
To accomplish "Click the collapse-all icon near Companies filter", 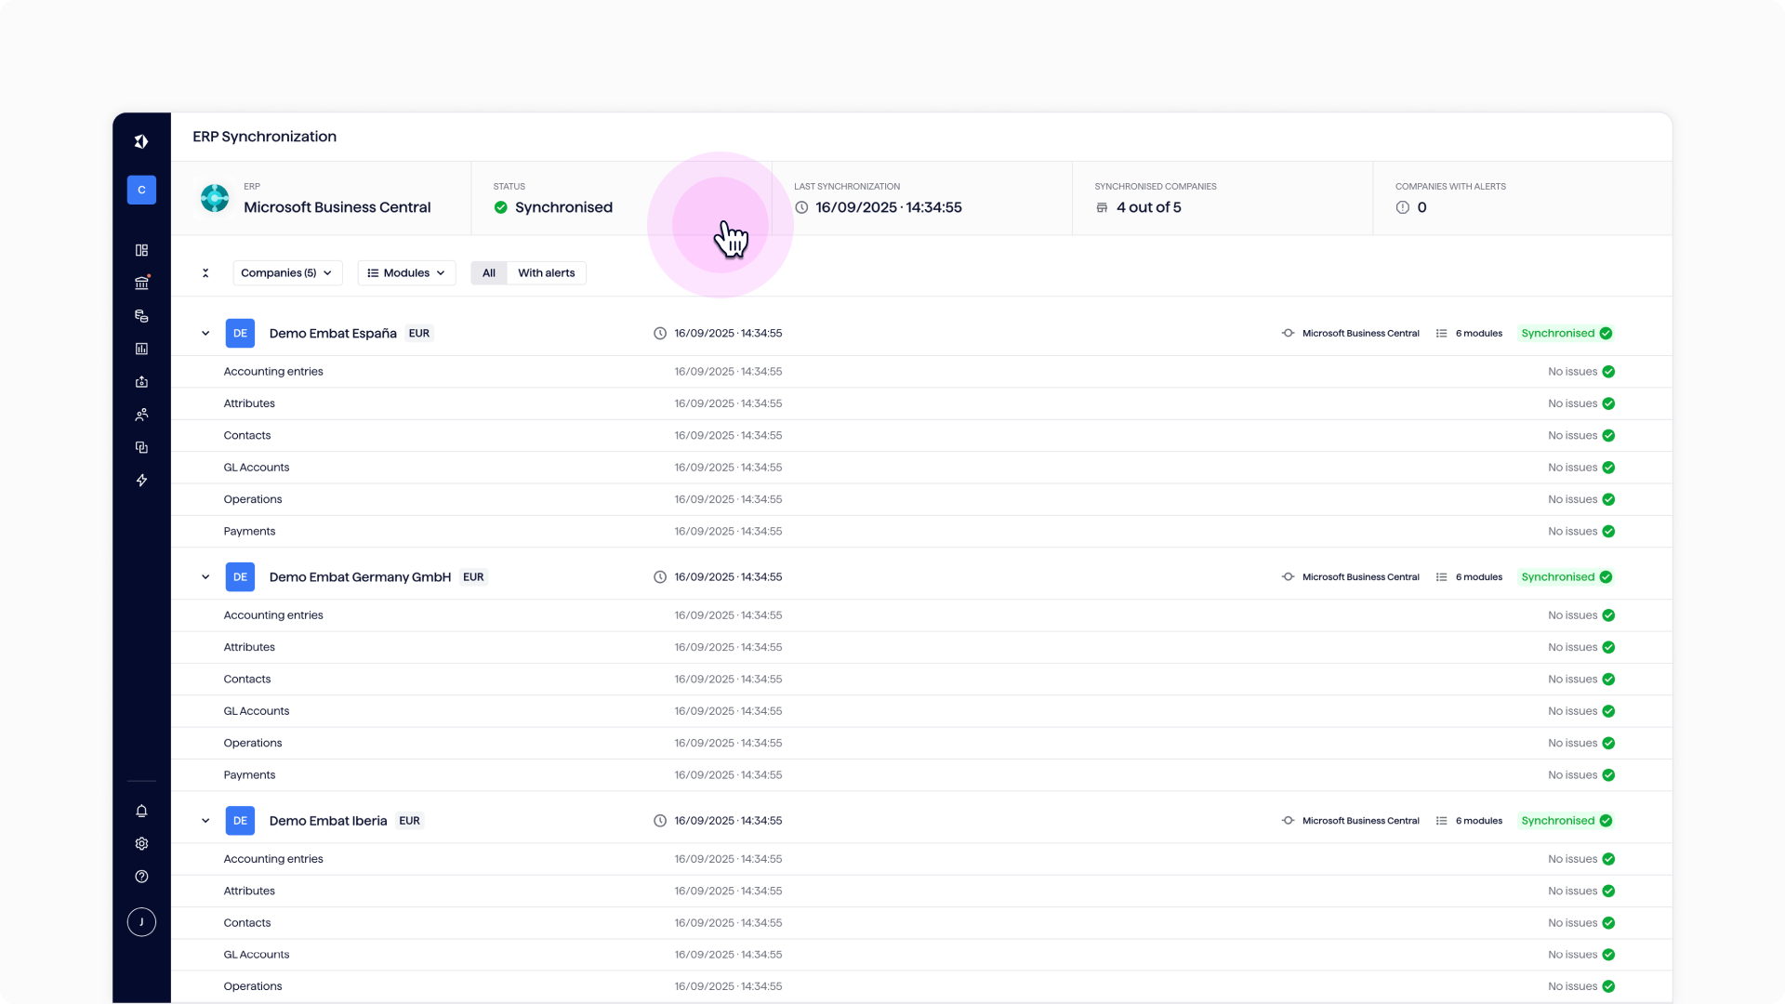I will (x=205, y=272).
